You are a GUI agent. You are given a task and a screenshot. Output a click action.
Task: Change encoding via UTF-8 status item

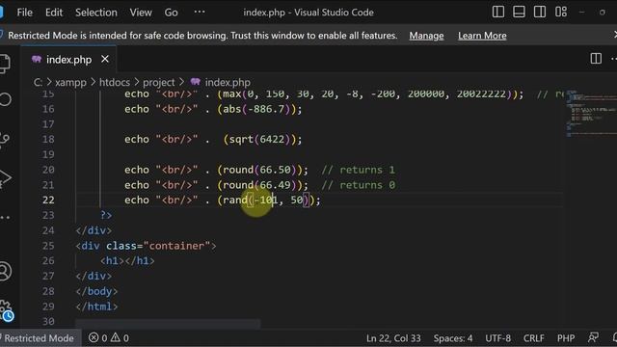497,338
